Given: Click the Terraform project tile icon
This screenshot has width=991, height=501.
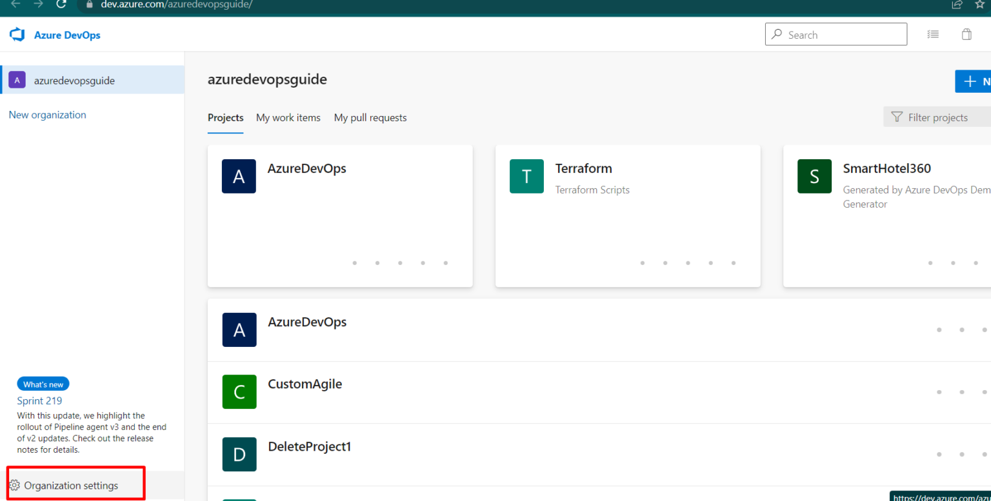Looking at the screenshot, I should pos(526,176).
